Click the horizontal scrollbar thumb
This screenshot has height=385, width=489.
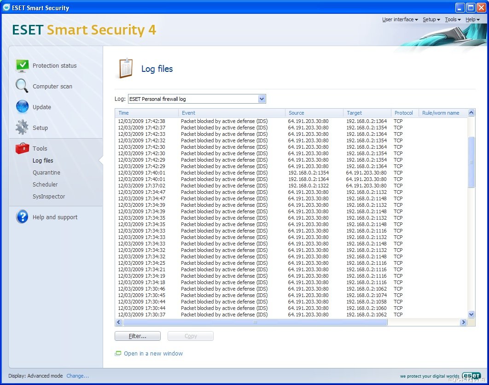[x=255, y=322]
